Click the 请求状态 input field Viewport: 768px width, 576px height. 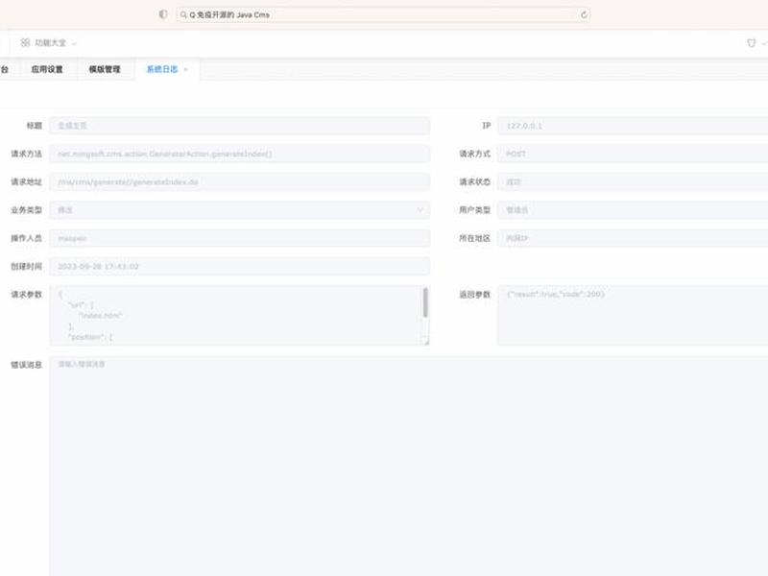pyautogui.click(x=633, y=182)
